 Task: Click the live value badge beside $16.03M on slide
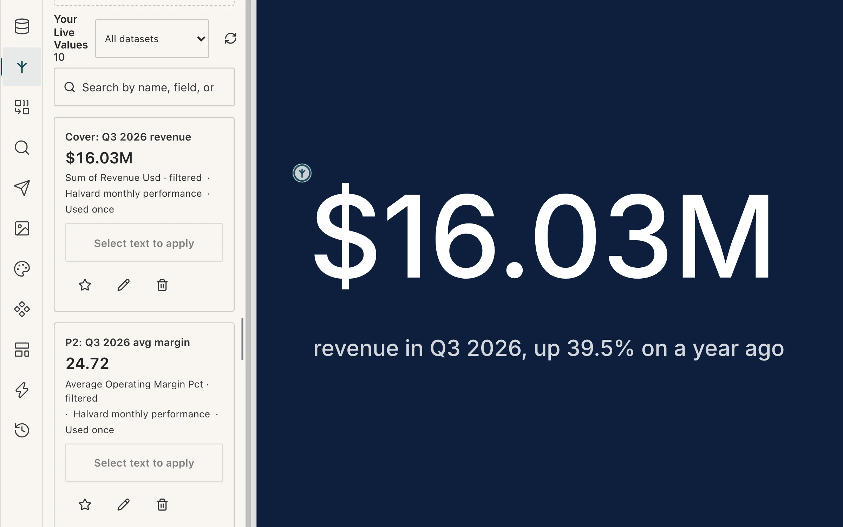click(302, 173)
